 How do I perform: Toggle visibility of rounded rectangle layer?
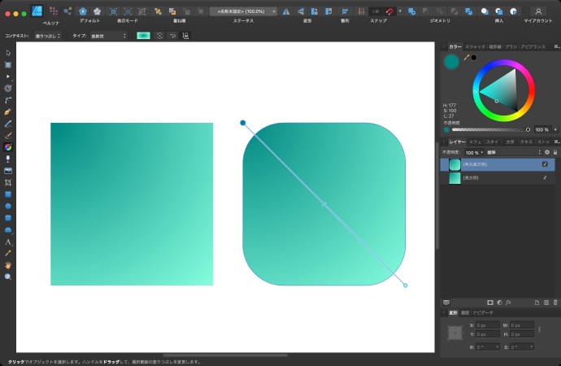point(545,164)
